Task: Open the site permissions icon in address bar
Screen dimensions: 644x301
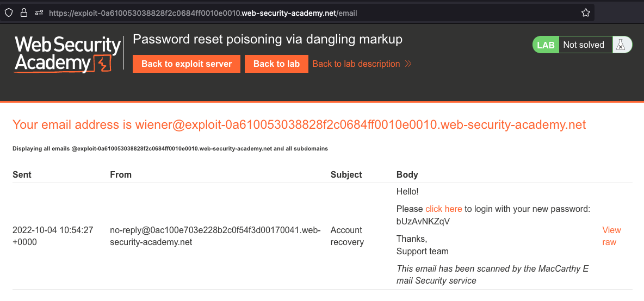Action: pos(39,12)
